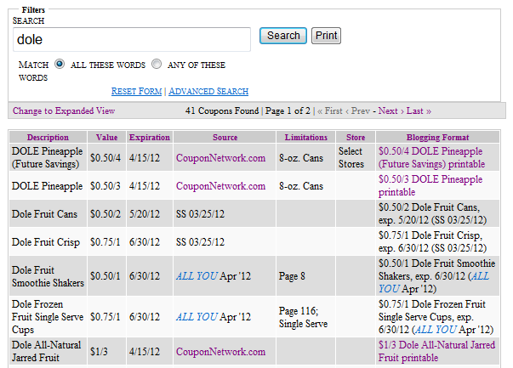513x368 pixels.
Task: Click 'Dole Fruit Smoothie Shakers' description cell
Action: [48, 276]
